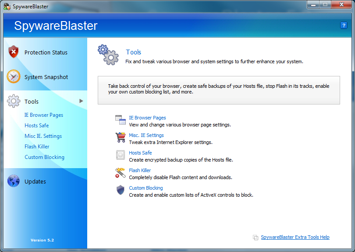Click the magic wand Flash Killer icon
Image resolution: width=355 pixels, height=252 pixels.
(x=120, y=173)
